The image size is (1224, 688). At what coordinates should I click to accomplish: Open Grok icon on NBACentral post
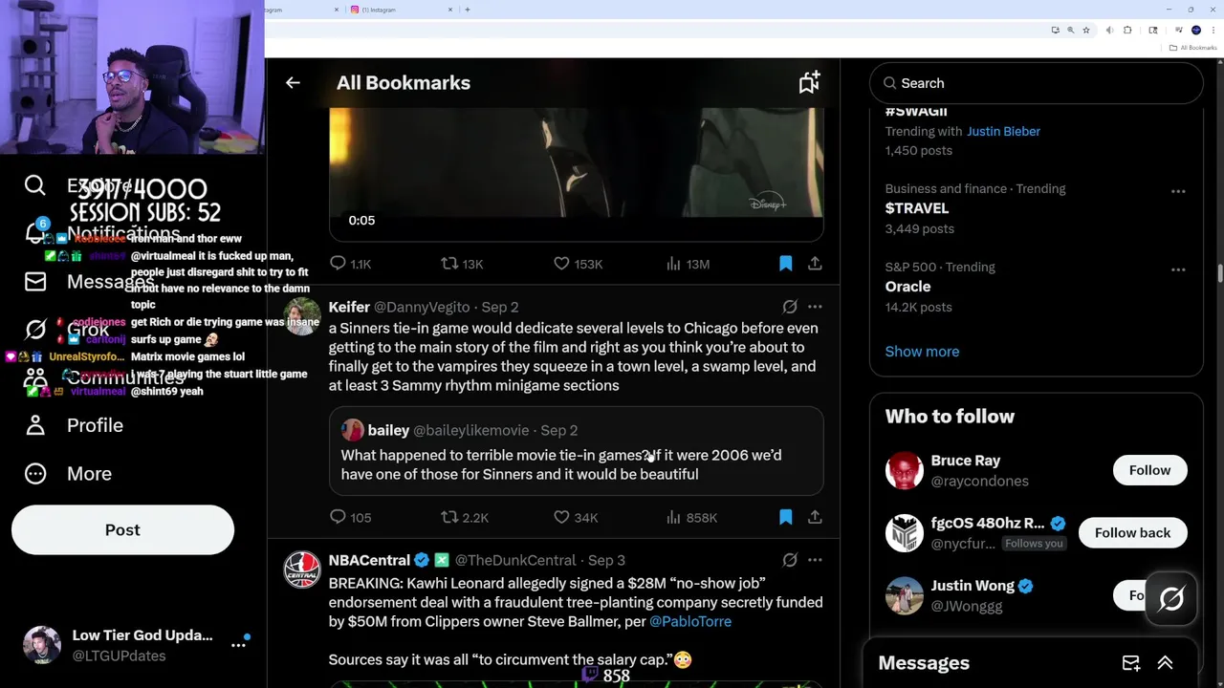coord(790,560)
